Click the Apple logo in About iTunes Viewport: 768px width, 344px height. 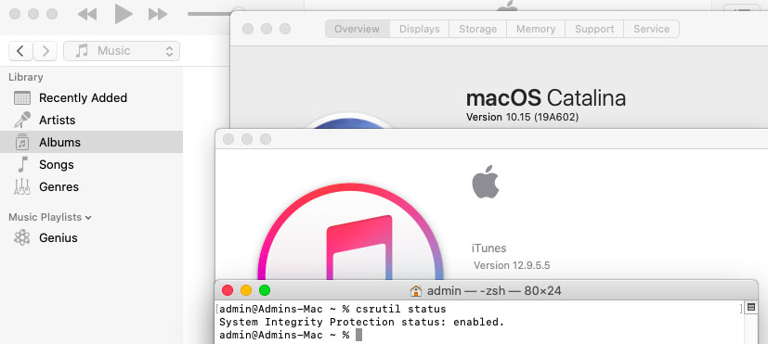click(x=486, y=182)
